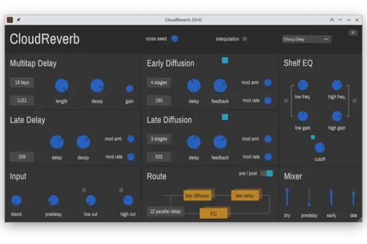Click the Late Diffusion mod rate knob
The height and width of the screenshot is (244, 367).
click(x=268, y=157)
